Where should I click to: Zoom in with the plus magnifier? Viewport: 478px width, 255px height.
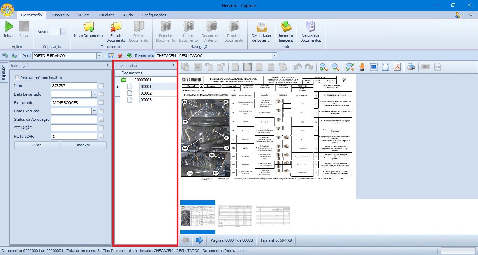pyautogui.click(x=323, y=67)
